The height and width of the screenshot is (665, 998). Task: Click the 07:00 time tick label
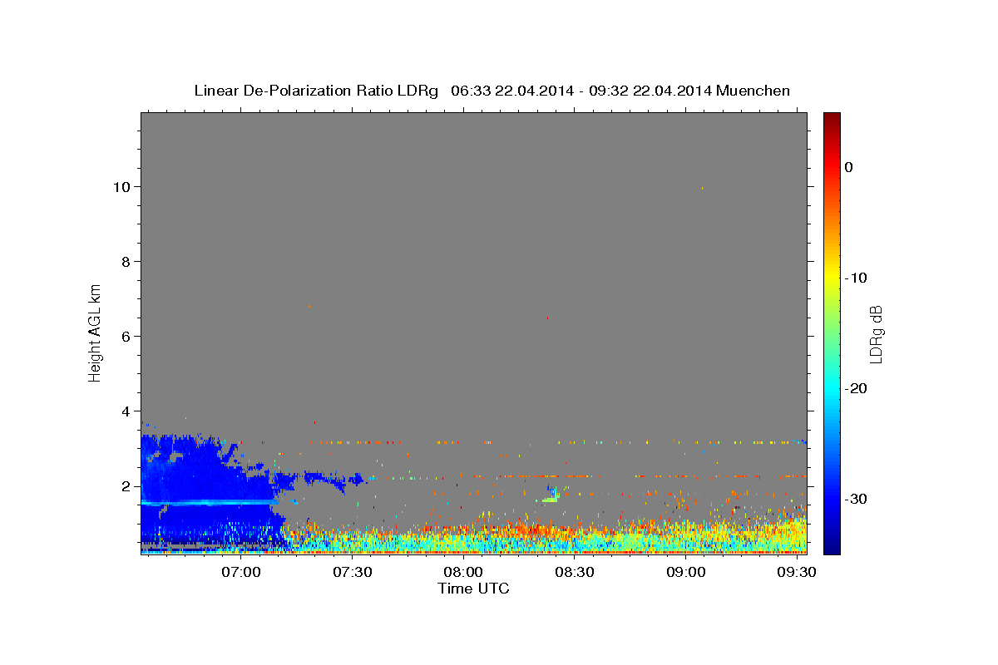pos(241,572)
